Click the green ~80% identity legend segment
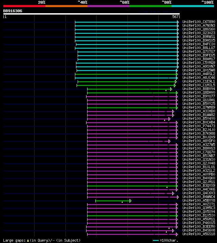The height and width of the screenshot is (243, 217). tap(151, 6)
